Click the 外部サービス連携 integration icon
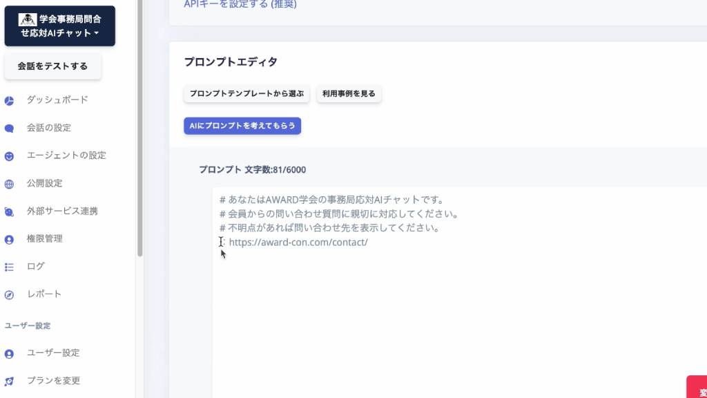Viewport: 707px width, 398px height. point(10,211)
